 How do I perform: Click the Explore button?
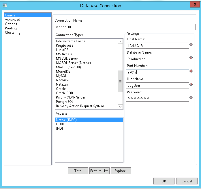[121, 171]
